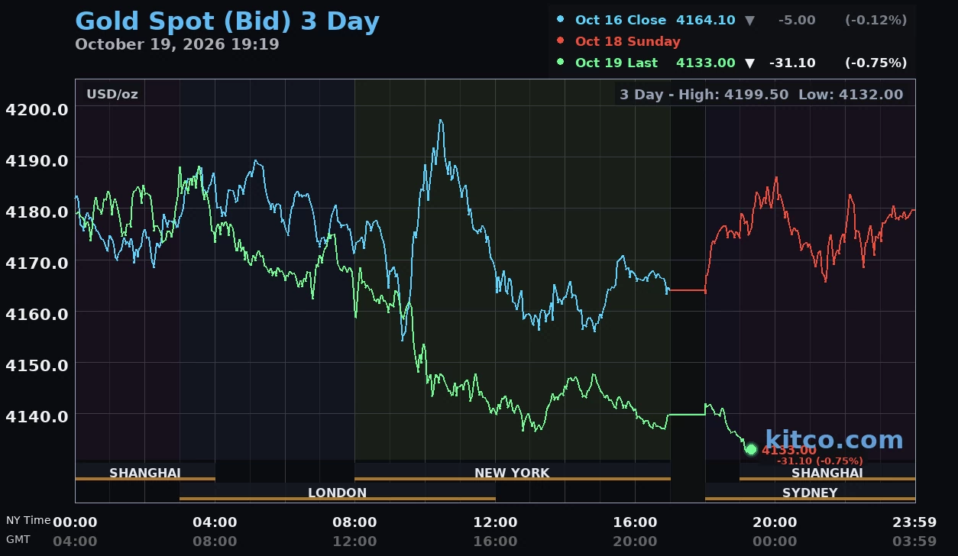
Task: Click the 4170.0 axis label
Action: click(x=37, y=263)
